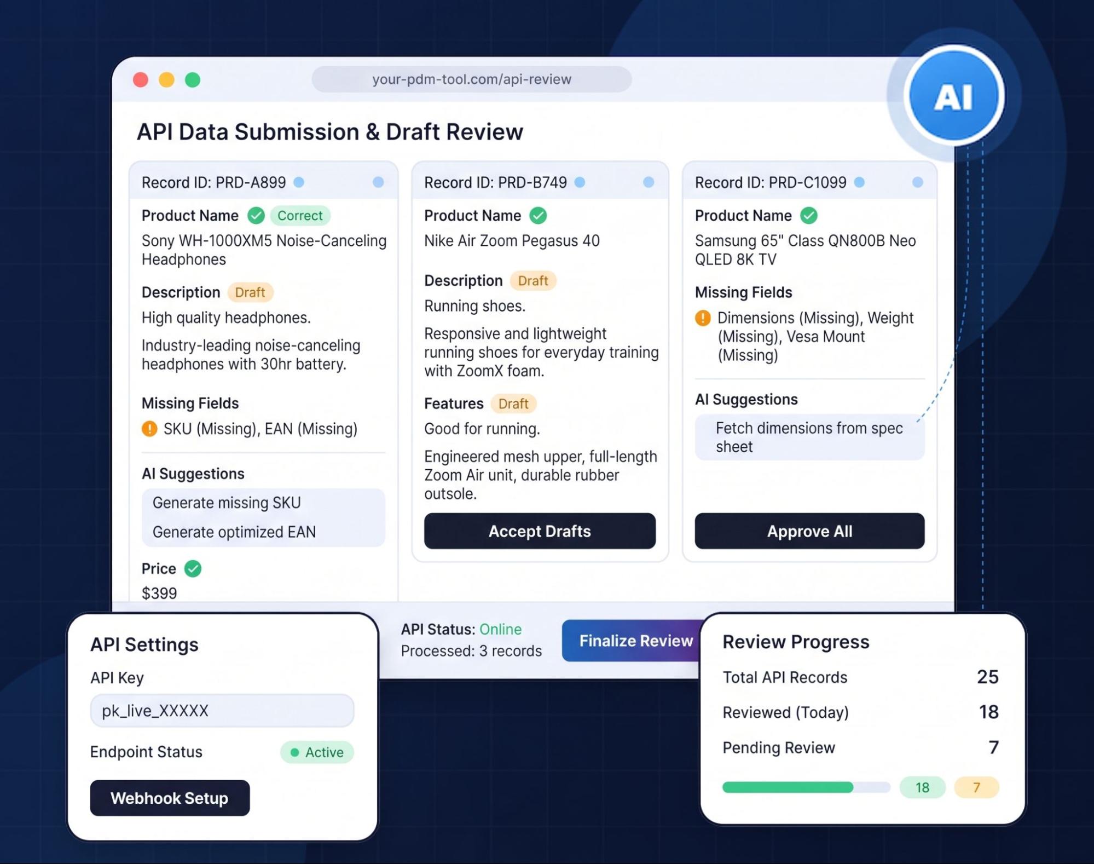Viewport: 1094px width, 864px height.
Task: Click the $399 price value
Action: point(159,594)
